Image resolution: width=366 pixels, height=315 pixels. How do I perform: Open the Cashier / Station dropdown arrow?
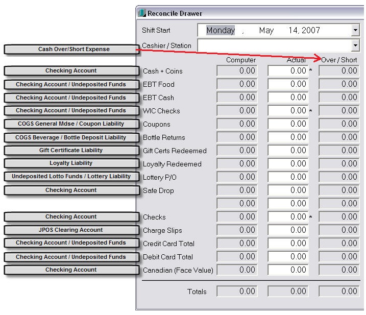tap(355, 45)
